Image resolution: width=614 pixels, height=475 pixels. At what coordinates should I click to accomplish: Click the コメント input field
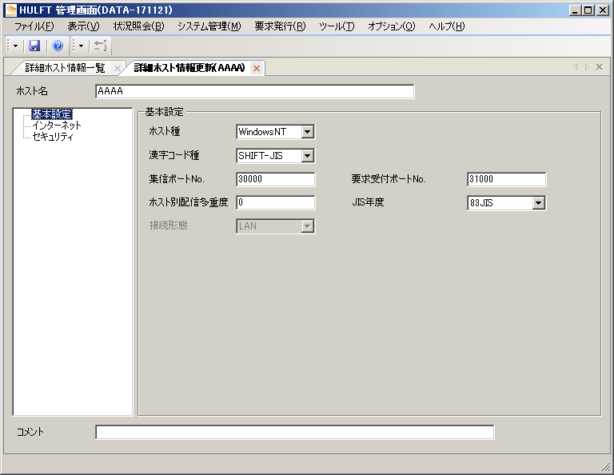tap(295, 433)
